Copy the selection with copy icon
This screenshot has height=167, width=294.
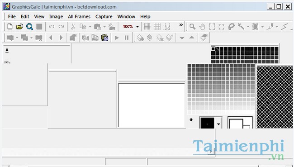[83, 27]
